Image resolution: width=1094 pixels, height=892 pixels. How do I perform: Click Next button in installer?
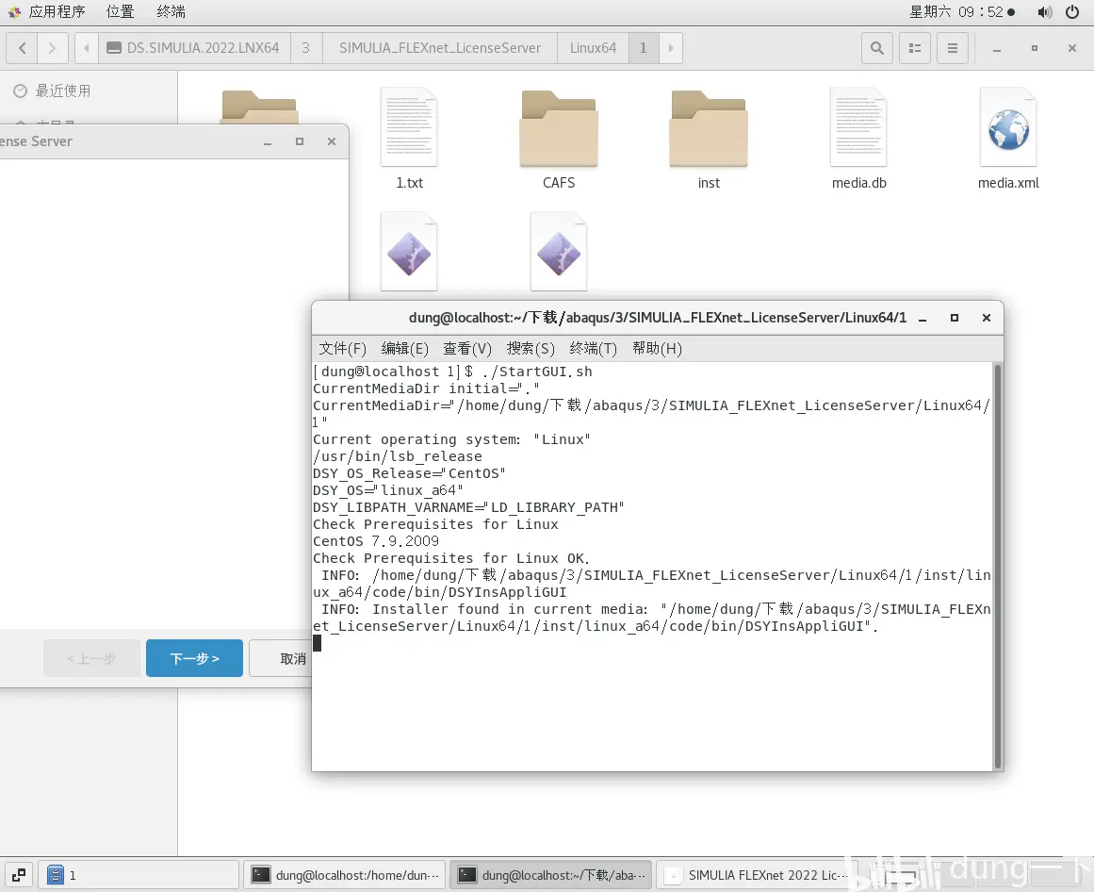pos(195,658)
